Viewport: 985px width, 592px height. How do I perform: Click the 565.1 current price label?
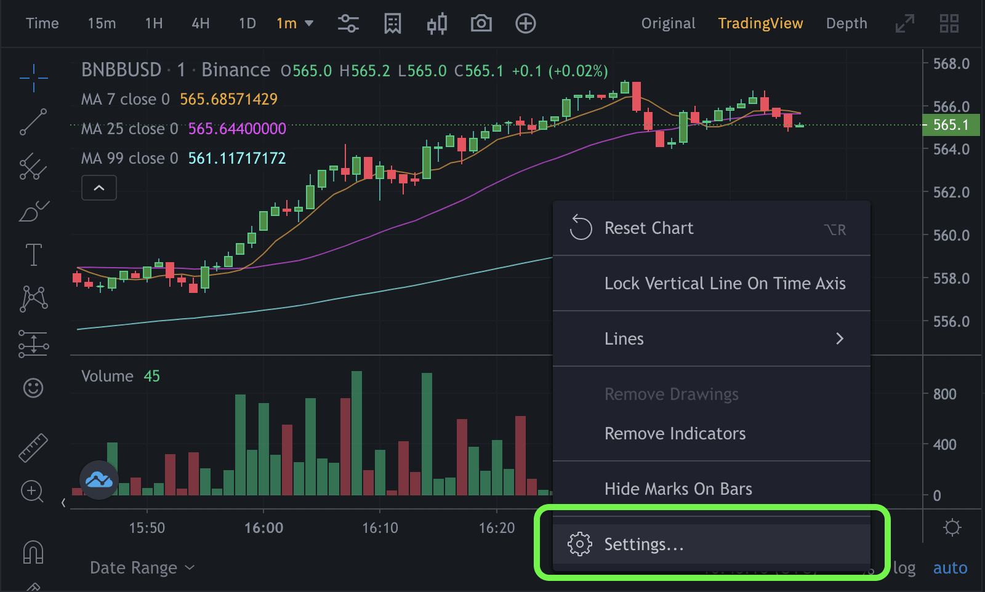951,125
